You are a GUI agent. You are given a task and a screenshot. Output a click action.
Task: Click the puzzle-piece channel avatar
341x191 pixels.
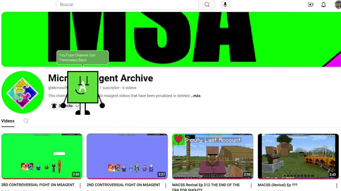(22, 92)
